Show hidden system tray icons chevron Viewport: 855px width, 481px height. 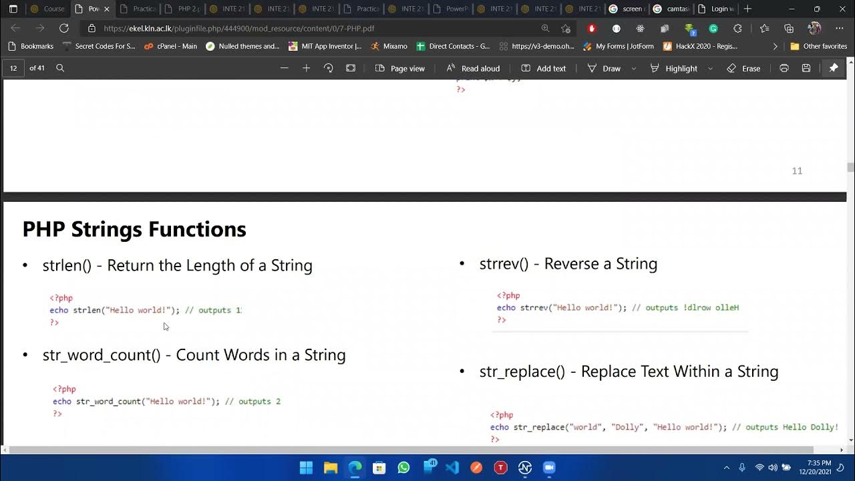[727, 468]
